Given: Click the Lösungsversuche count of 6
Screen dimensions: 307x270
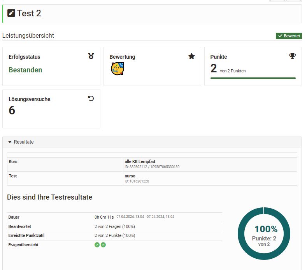Looking at the screenshot, I should [12, 110].
